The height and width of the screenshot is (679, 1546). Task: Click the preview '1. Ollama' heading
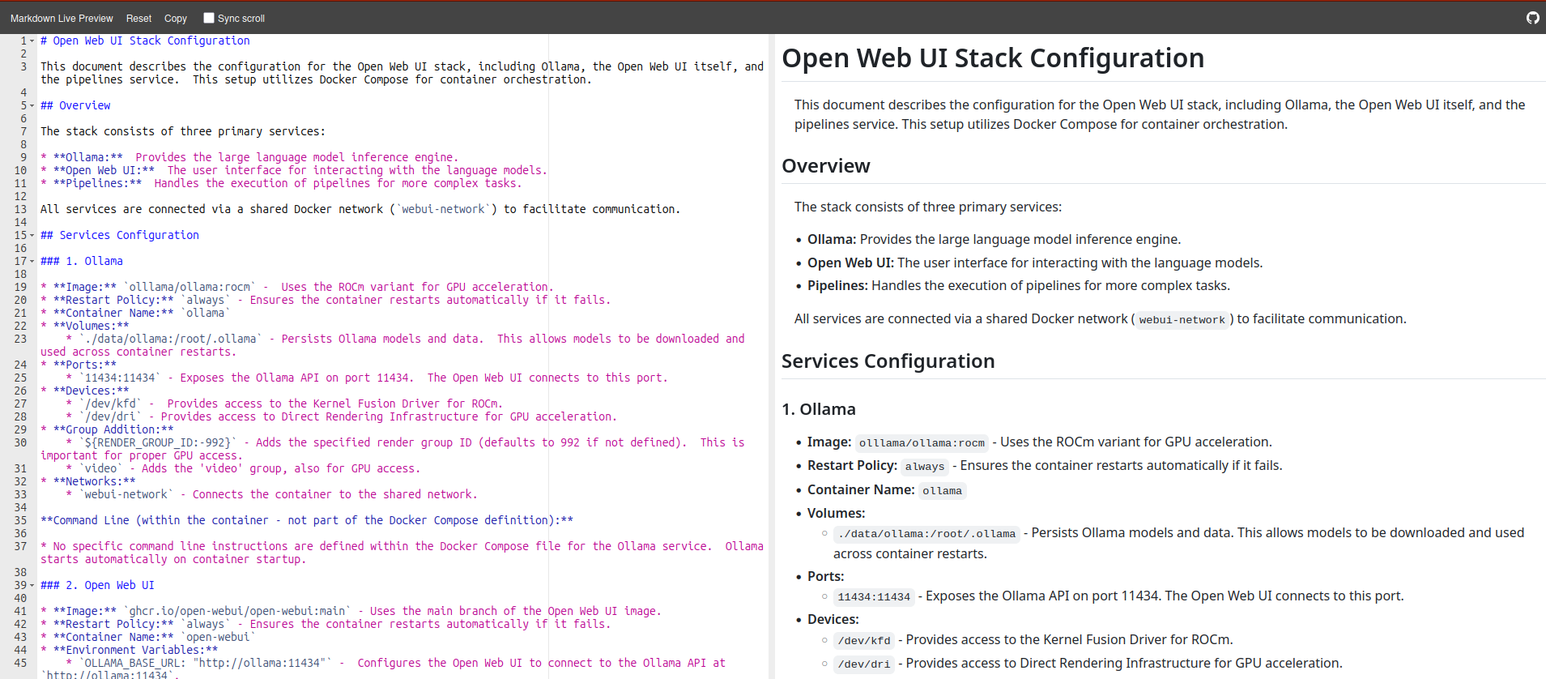pos(819,409)
